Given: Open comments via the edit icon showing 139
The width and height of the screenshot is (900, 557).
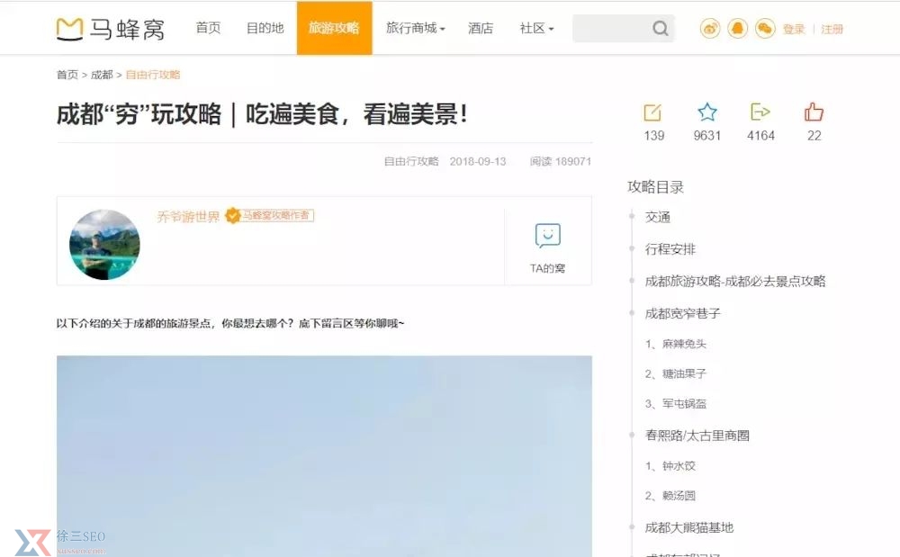Looking at the screenshot, I should coord(652,112).
